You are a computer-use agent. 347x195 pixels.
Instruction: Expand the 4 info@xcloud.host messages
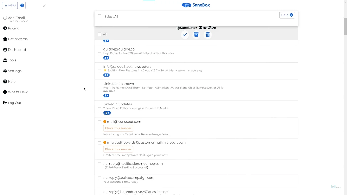pyautogui.click(x=106, y=75)
